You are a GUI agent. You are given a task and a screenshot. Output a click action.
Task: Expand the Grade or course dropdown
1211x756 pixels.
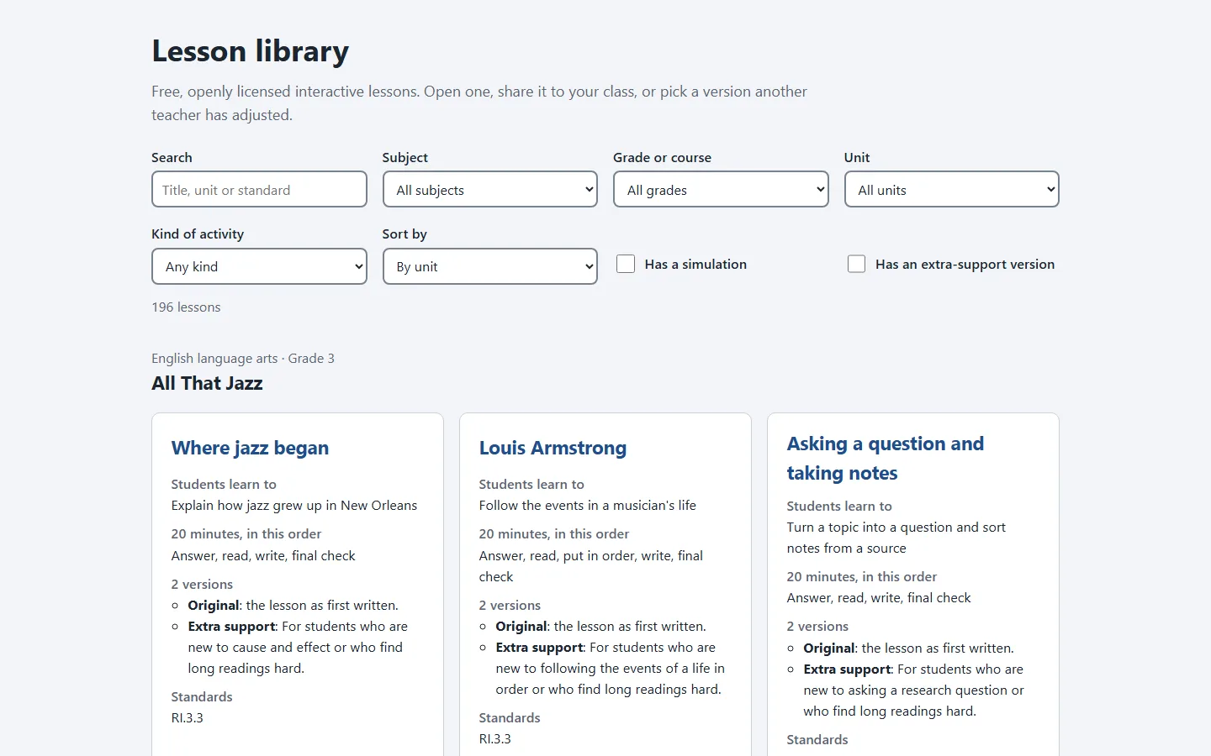(x=721, y=189)
